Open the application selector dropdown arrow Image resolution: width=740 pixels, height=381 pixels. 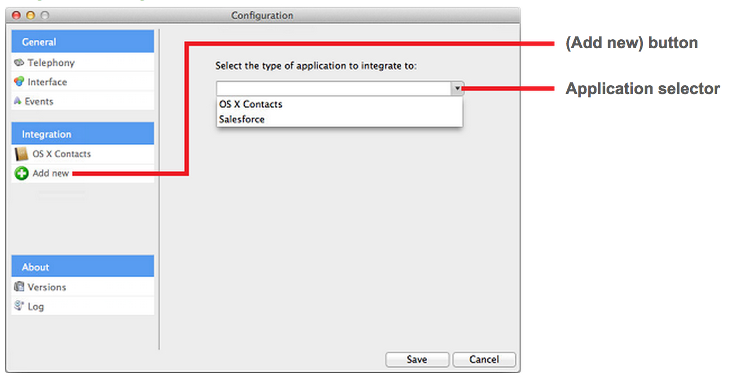pyautogui.click(x=457, y=89)
